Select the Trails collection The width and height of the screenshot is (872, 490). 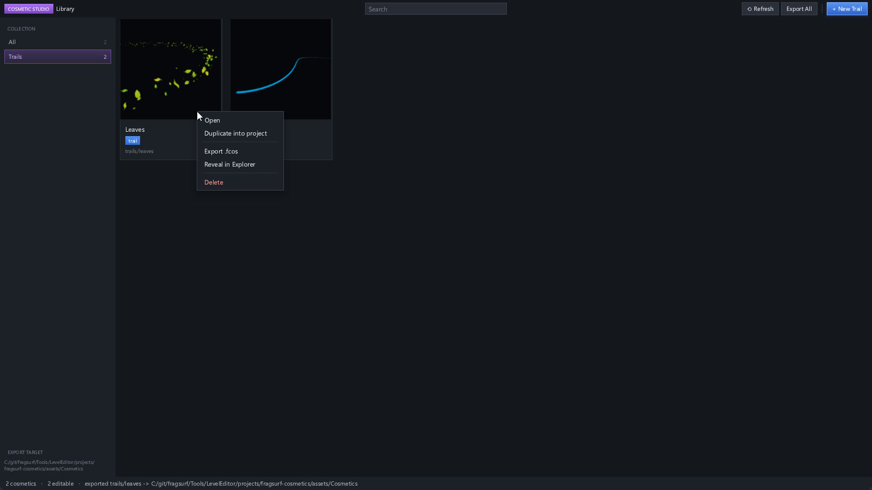pos(58,57)
